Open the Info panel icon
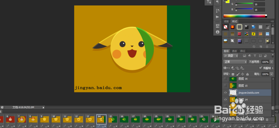This screenshot has width=279, height=128. pos(217,32)
